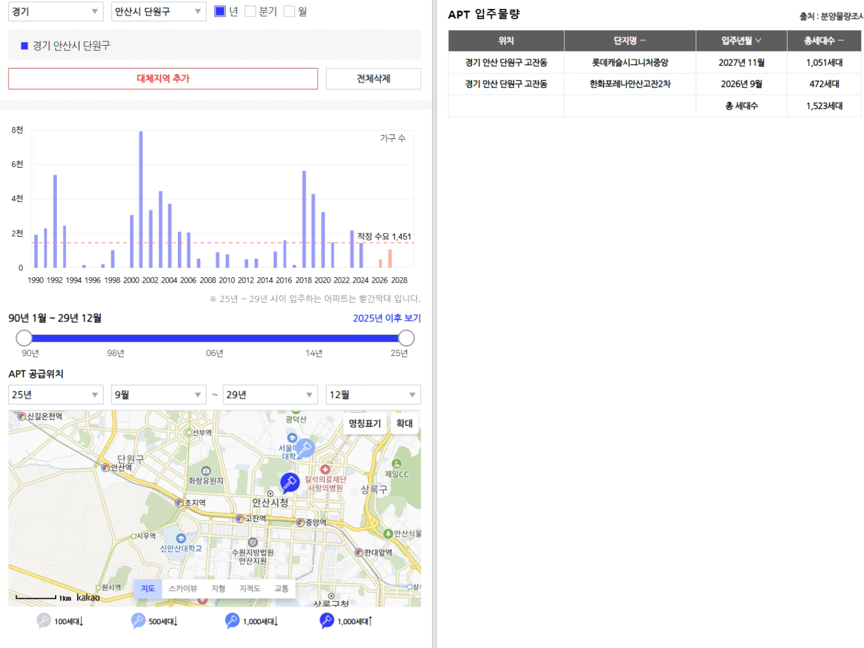Click the blue track of the year range slider
This screenshot has height=648, width=864.
(x=215, y=338)
